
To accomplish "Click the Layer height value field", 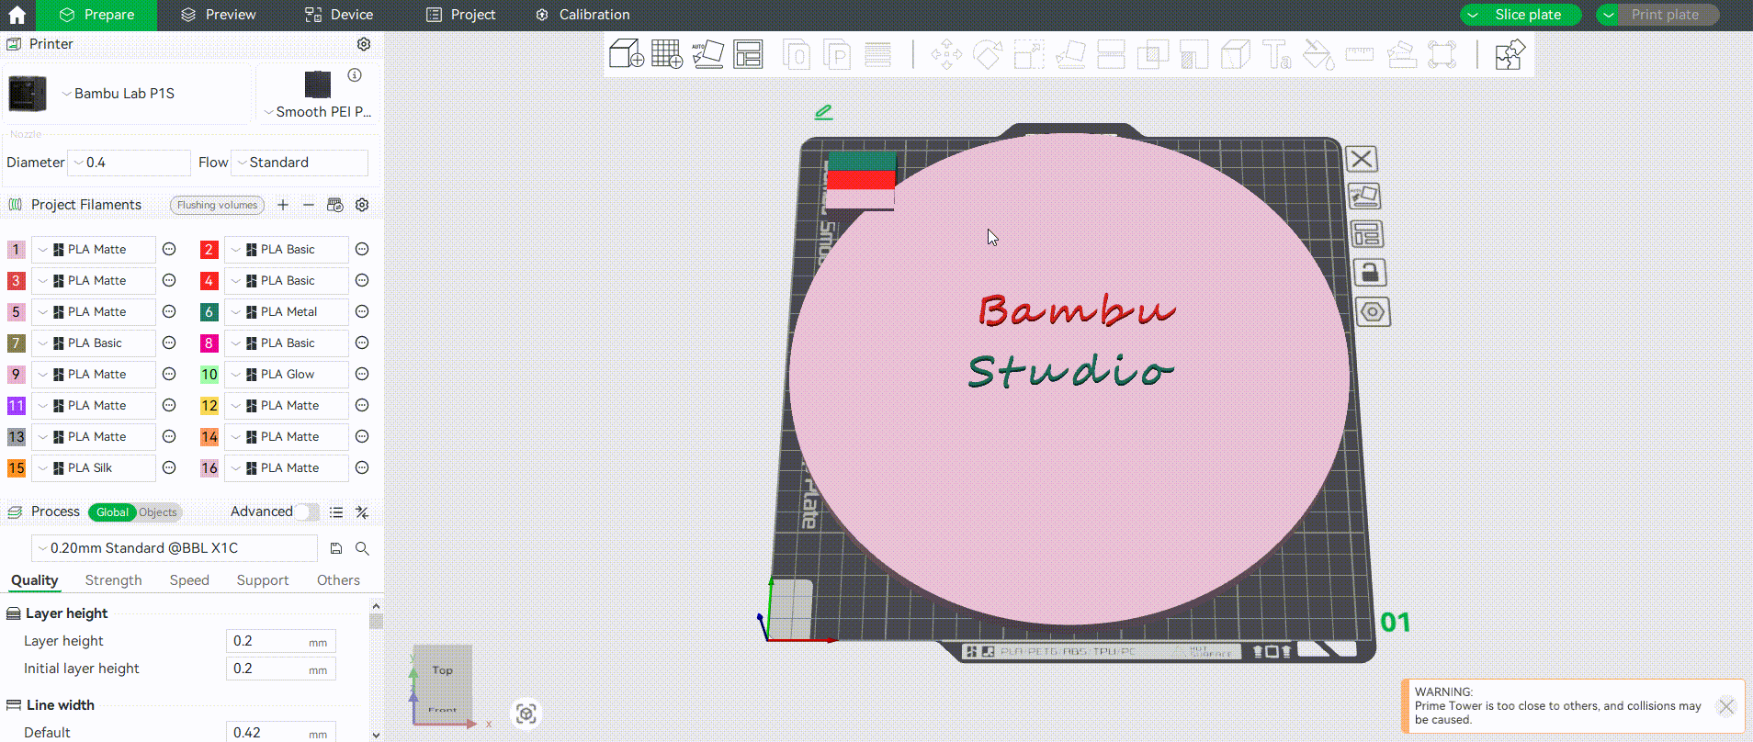I will click(281, 641).
